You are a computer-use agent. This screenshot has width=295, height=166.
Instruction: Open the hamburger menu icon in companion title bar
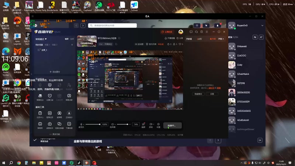coord(207,32)
